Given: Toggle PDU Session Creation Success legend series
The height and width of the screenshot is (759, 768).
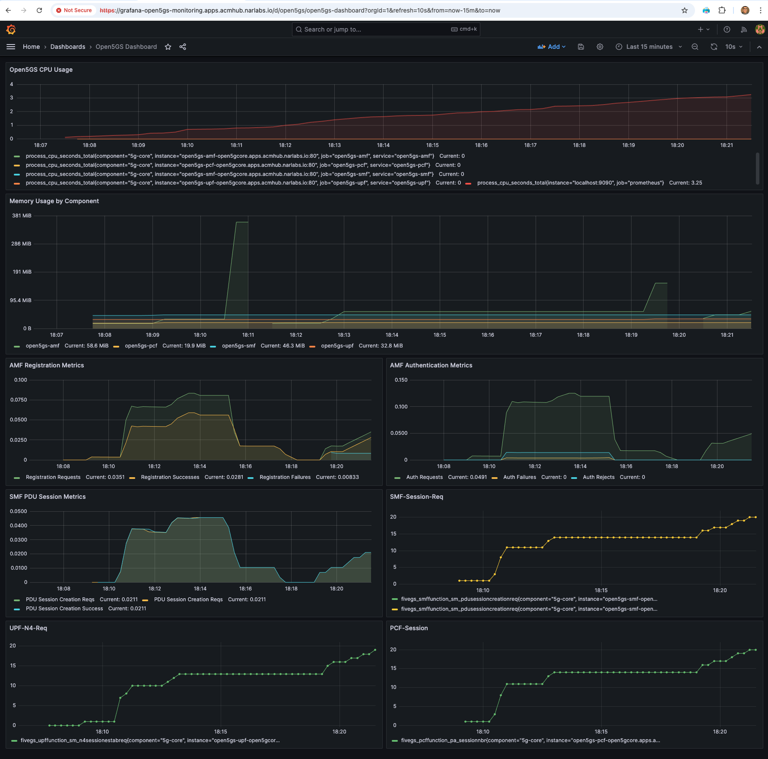Looking at the screenshot, I should point(64,609).
